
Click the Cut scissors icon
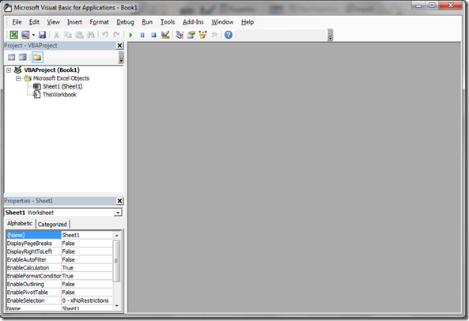(56, 35)
